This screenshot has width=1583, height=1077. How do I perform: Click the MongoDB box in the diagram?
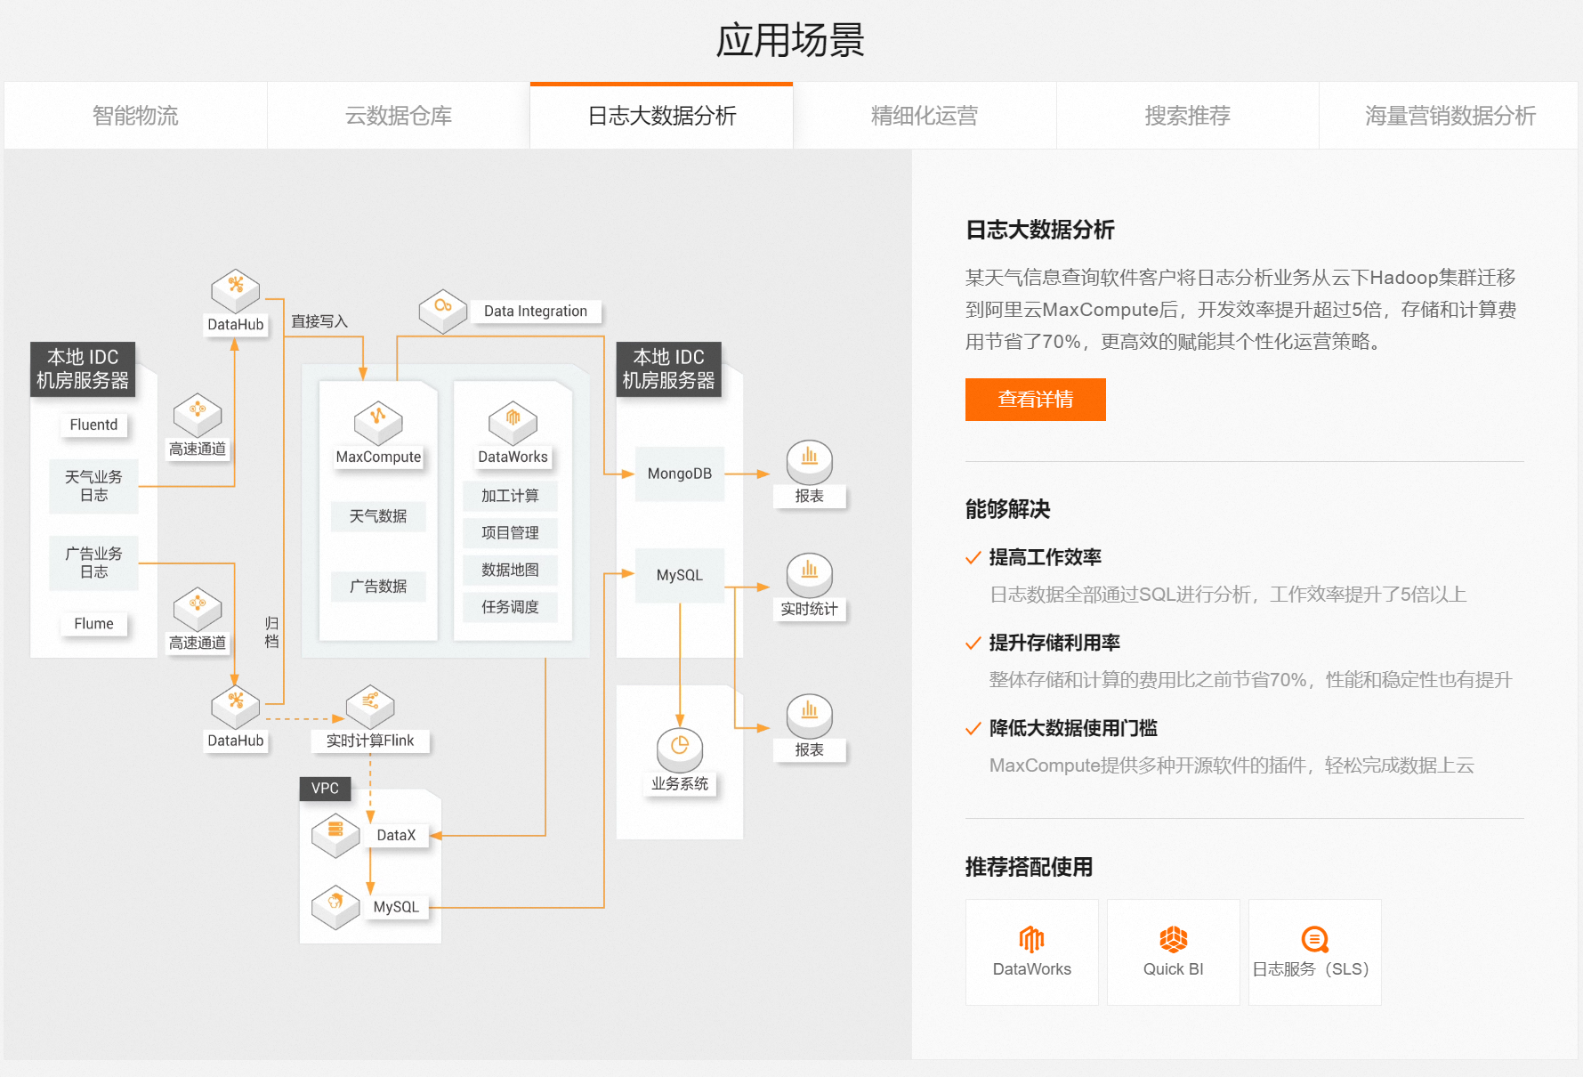tap(680, 474)
